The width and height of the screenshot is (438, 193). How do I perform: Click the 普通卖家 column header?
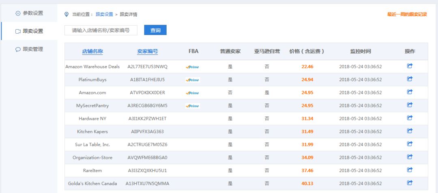(x=230, y=51)
